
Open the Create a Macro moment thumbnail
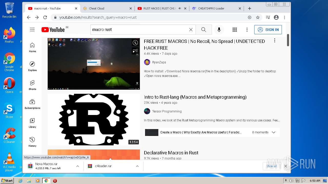click(152, 132)
